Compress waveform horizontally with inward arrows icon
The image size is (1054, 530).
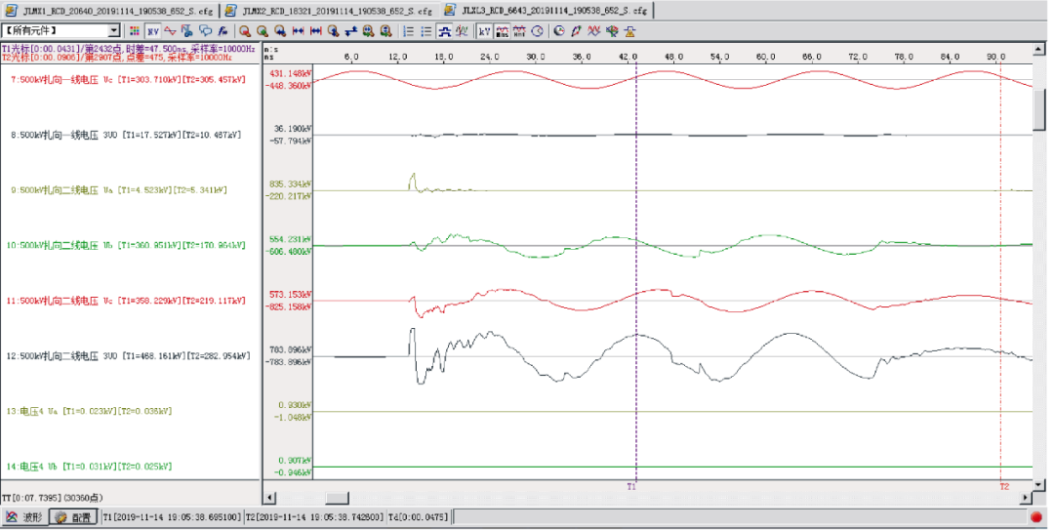click(x=298, y=31)
